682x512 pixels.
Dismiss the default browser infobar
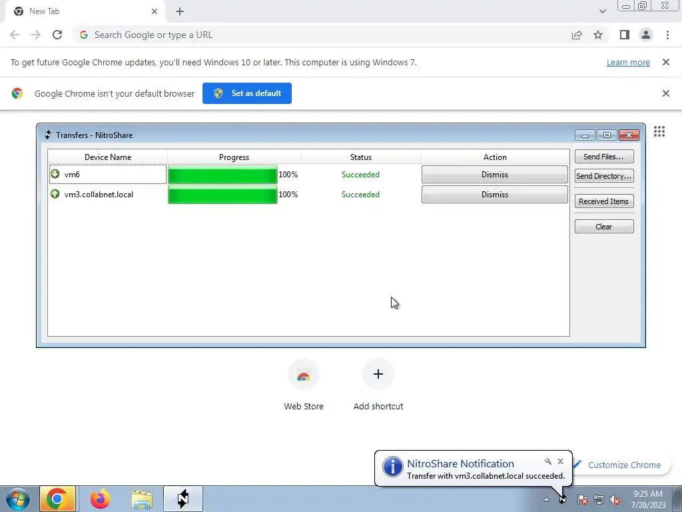[665, 93]
